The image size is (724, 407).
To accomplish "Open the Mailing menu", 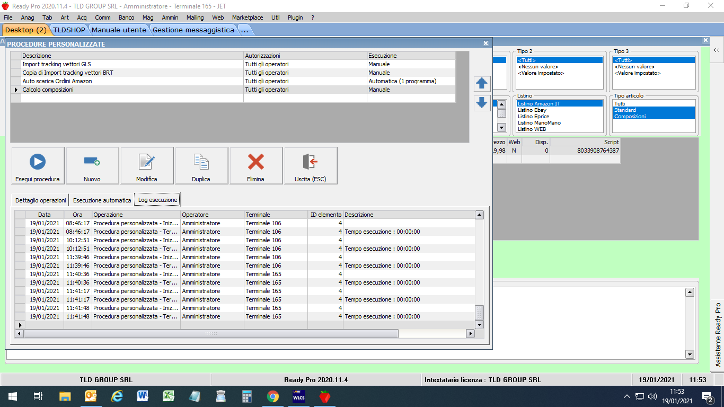I will tap(195, 17).
